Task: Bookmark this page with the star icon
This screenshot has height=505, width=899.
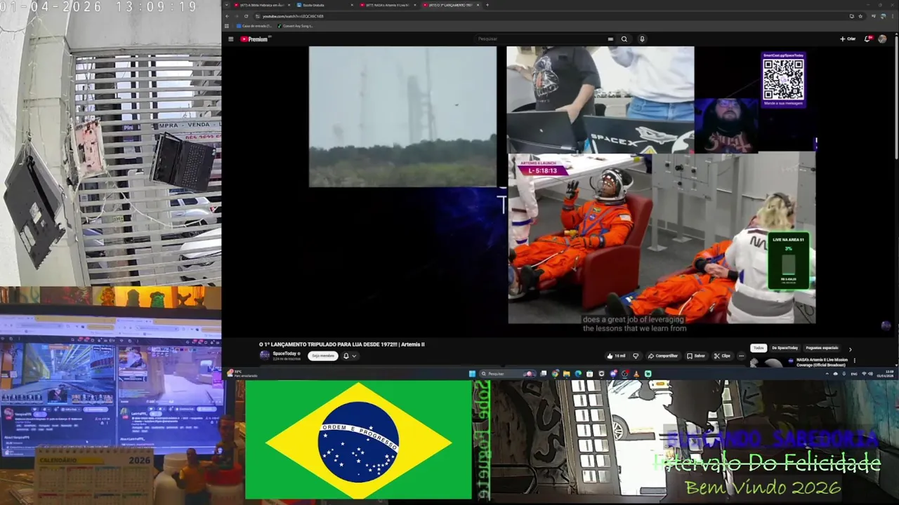Action: pos(860,16)
